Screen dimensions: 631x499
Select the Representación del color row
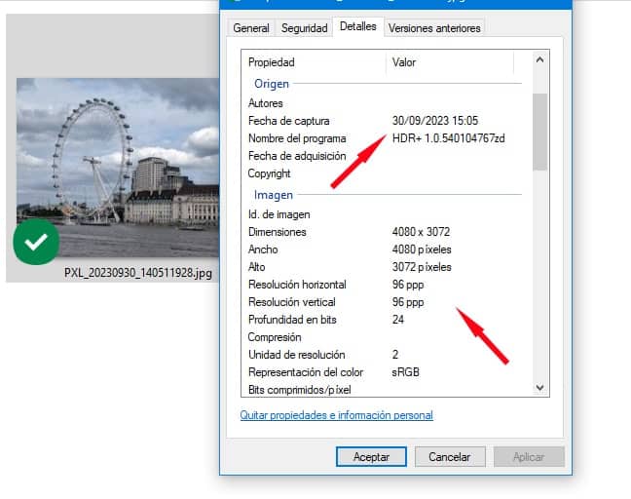(x=385, y=372)
